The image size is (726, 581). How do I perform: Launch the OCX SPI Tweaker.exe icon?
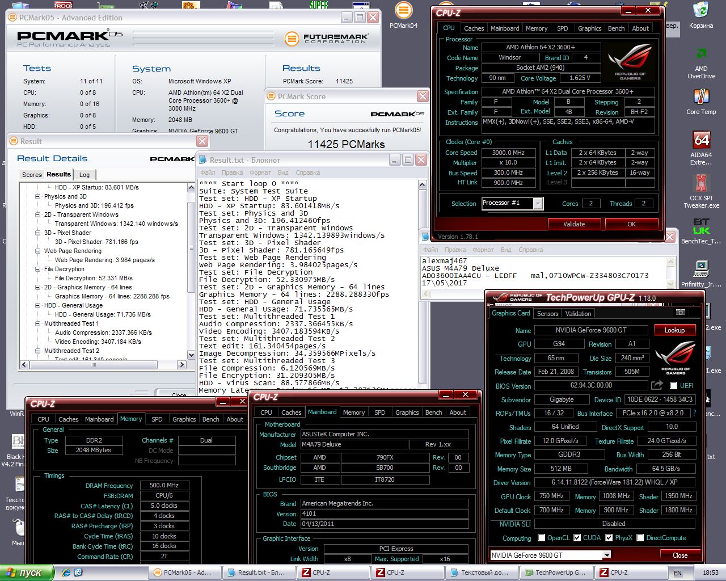pyautogui.click(x=701, y=191)
